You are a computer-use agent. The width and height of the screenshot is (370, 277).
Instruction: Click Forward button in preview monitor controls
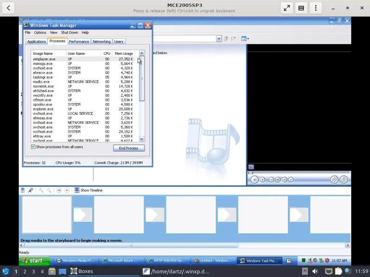(291, 180)
